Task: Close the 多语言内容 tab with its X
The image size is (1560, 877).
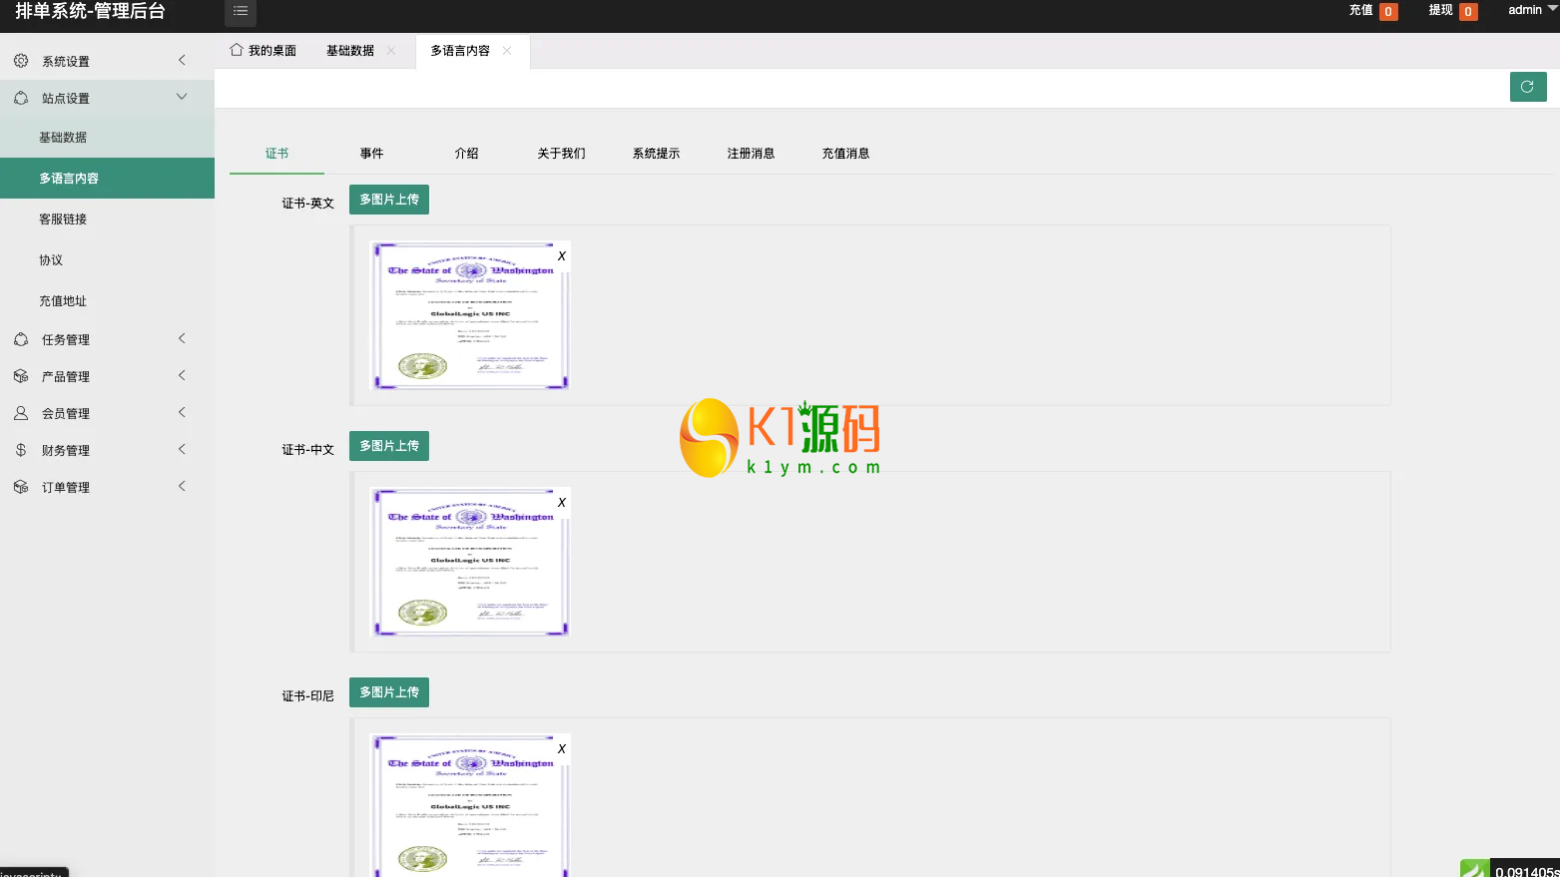Action: click(x=507, y=51)
